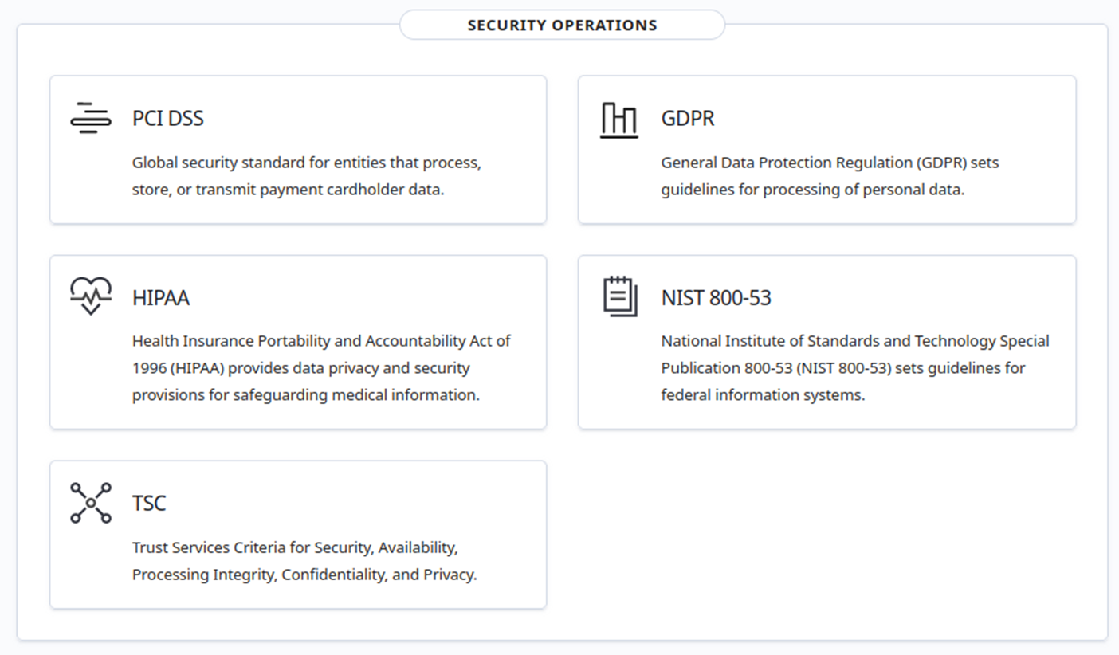Open the PCI DSS module title
The image size is (1119, 655).
(168, 118)
